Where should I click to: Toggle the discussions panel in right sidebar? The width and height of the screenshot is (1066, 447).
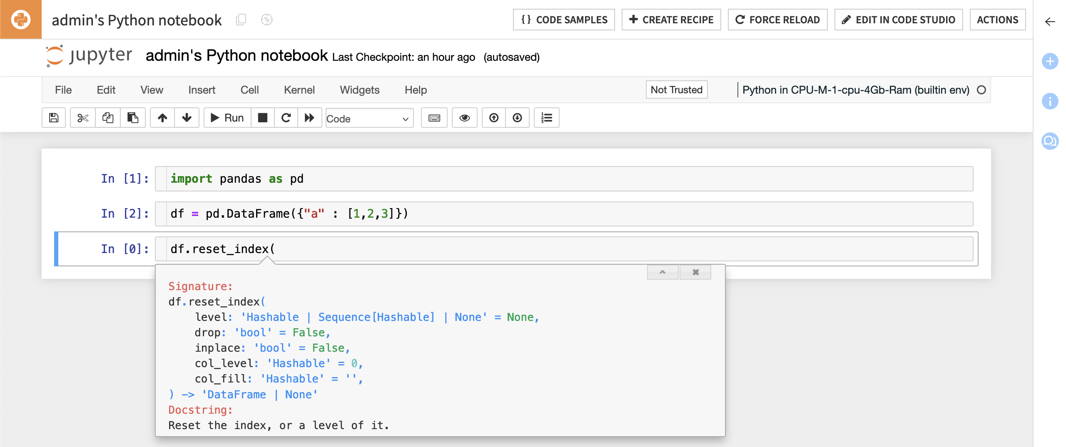[1050, 141]
